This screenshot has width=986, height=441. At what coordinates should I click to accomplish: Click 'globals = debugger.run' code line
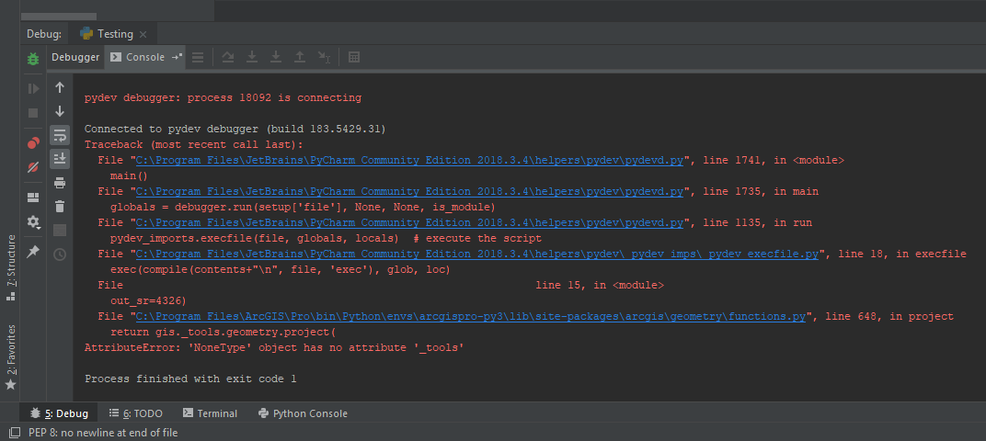click(304, 208)
